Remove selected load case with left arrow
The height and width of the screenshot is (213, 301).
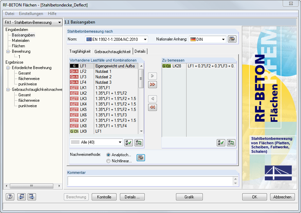[x=153, y=99]
